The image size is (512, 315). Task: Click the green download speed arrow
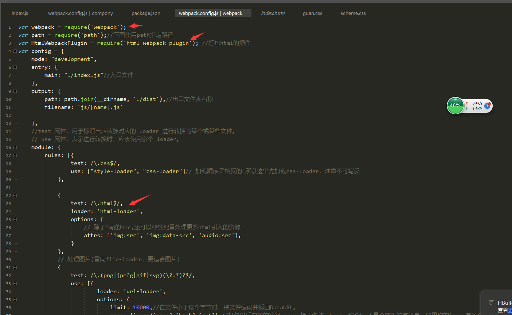tap(467, 109)
